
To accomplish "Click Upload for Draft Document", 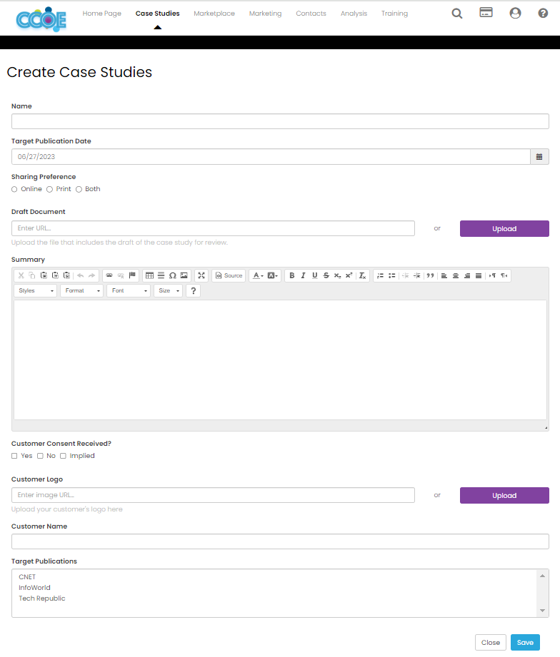I will [504, 229].
